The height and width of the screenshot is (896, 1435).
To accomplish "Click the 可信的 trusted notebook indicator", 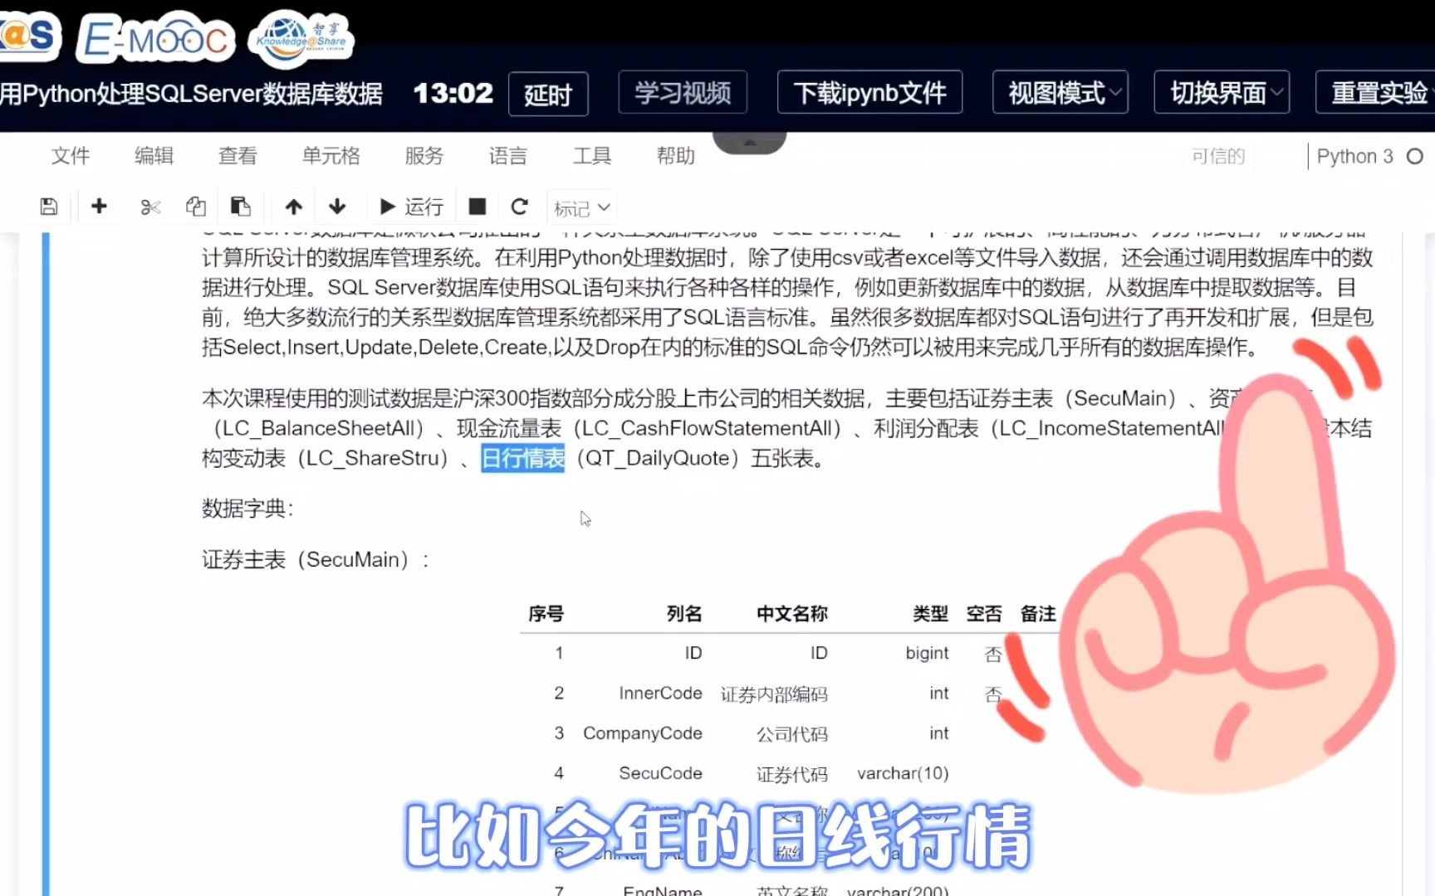I will coord(1218,156).
